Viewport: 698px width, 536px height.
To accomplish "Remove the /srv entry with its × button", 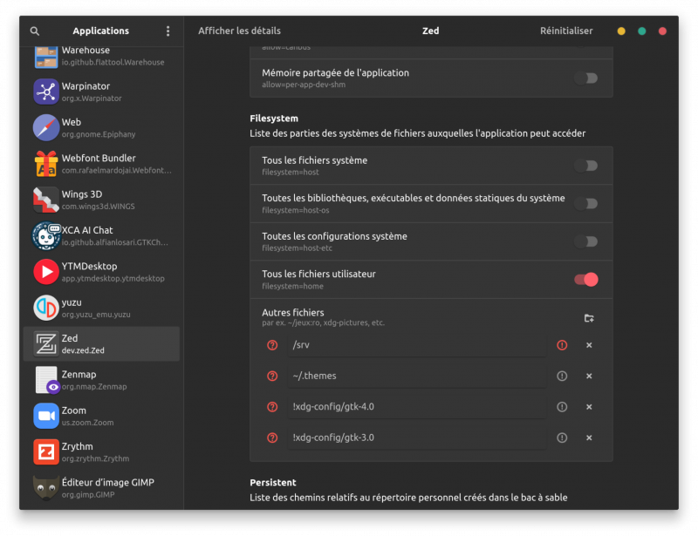I will tap(589, 346).
